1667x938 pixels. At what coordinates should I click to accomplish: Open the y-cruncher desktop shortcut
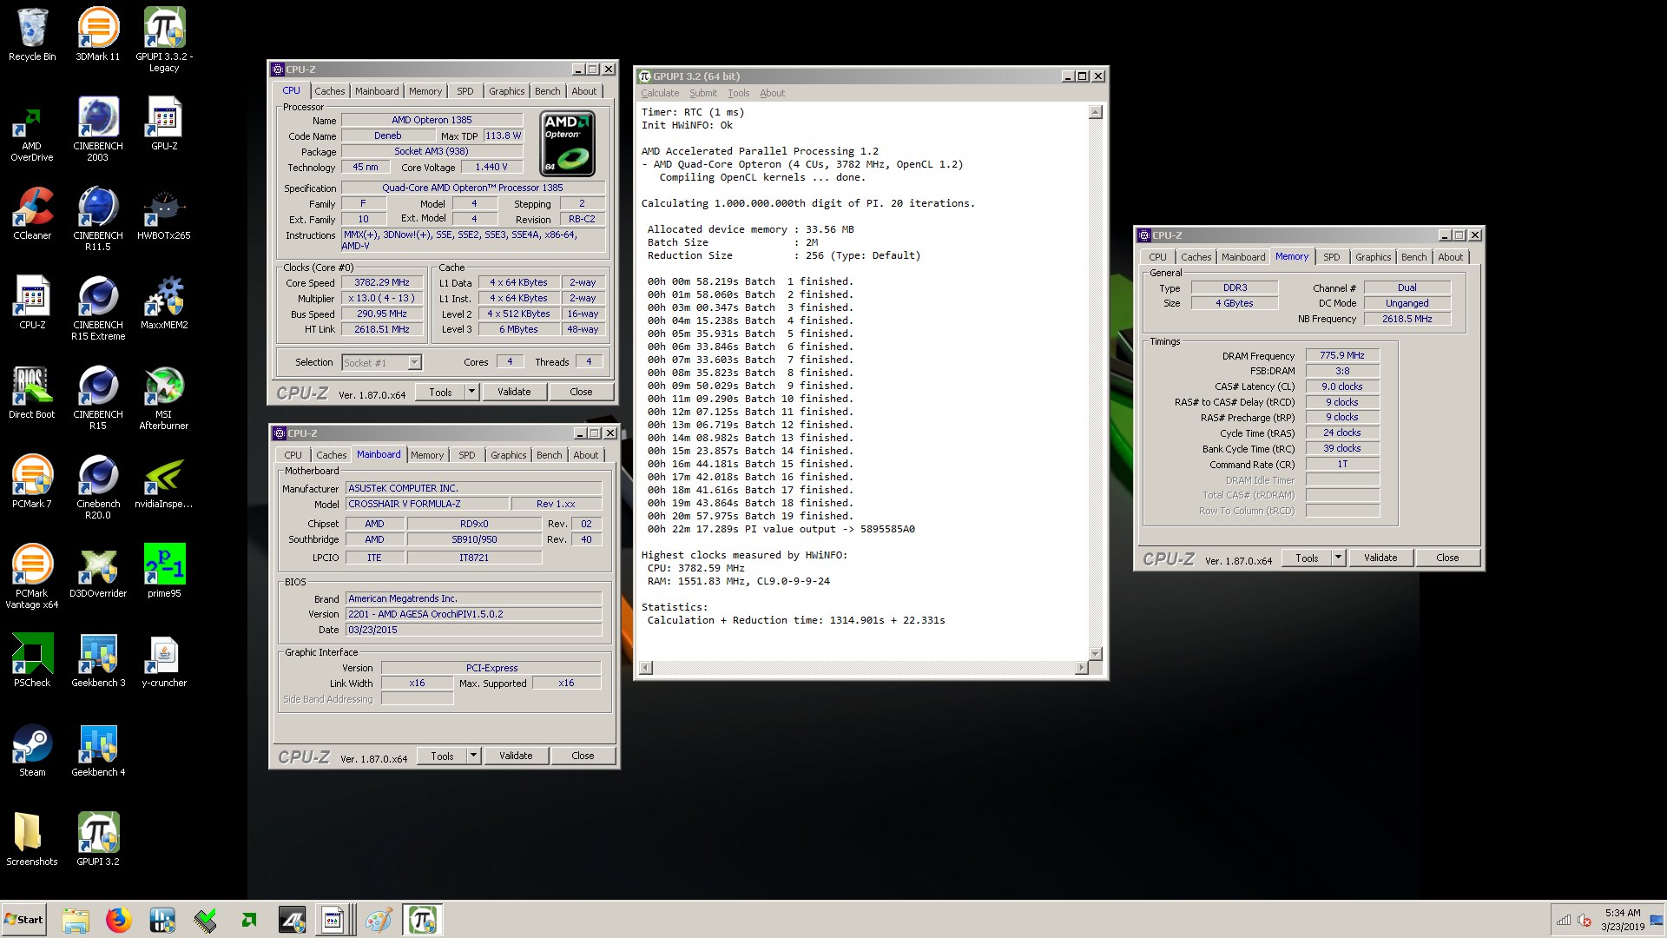164,660
